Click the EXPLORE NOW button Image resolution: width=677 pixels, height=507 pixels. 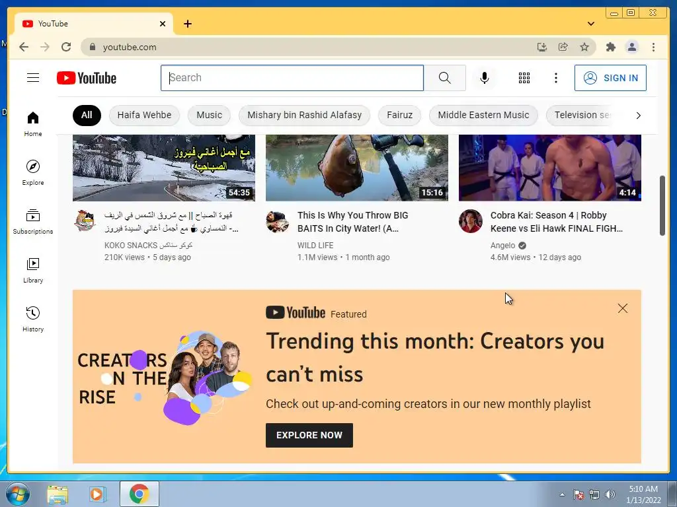[309, 435]
